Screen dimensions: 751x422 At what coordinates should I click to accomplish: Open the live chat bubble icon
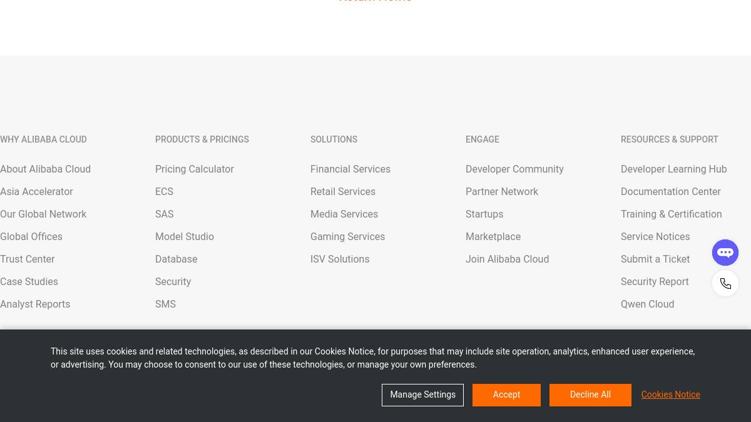725,253
